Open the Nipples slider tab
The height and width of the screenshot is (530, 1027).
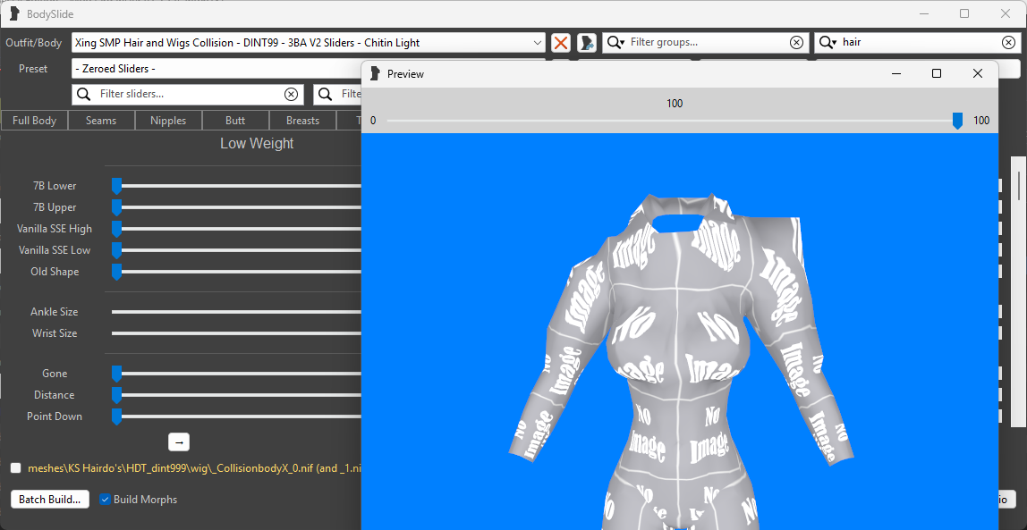pos(168,121)
